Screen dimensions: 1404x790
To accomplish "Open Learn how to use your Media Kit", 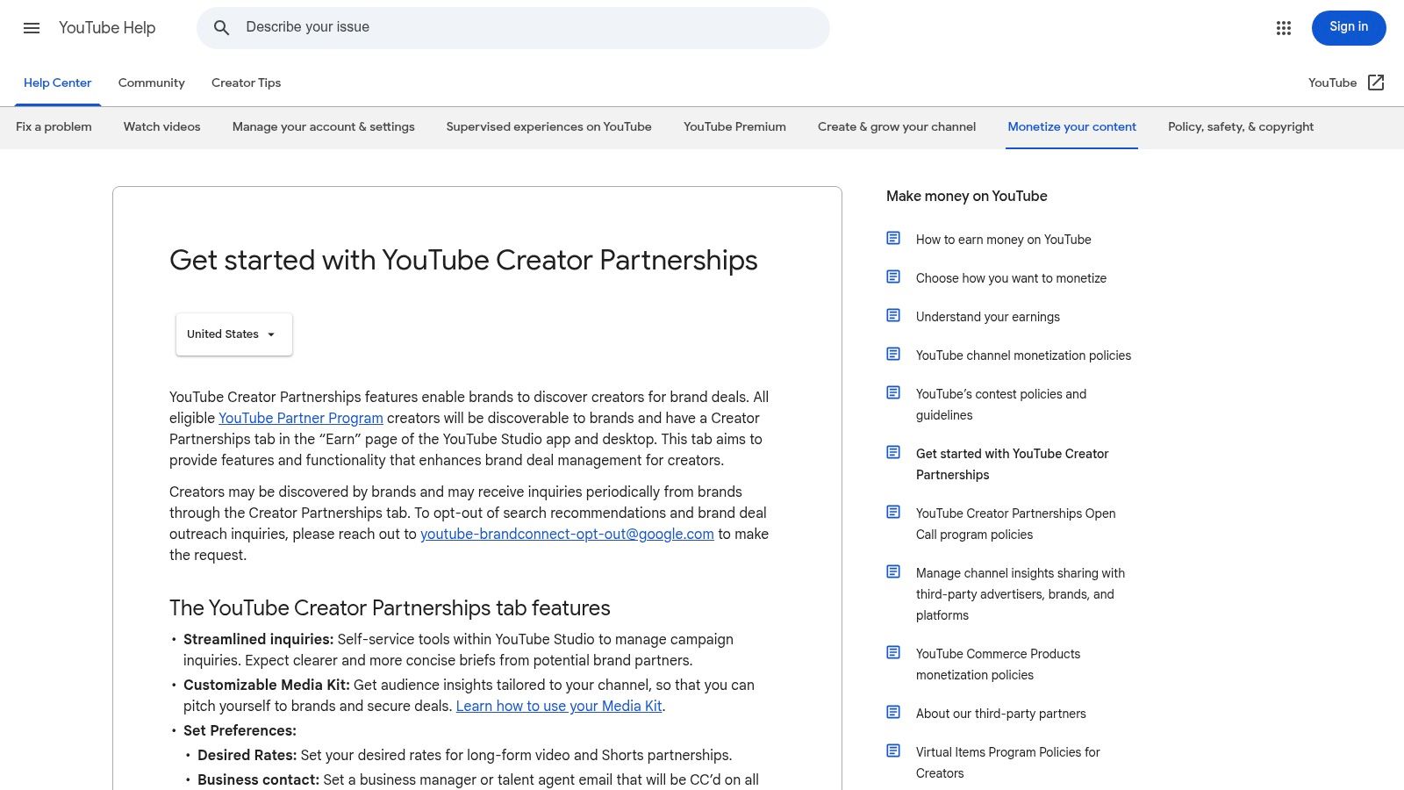I will click(x=559, y=706).
